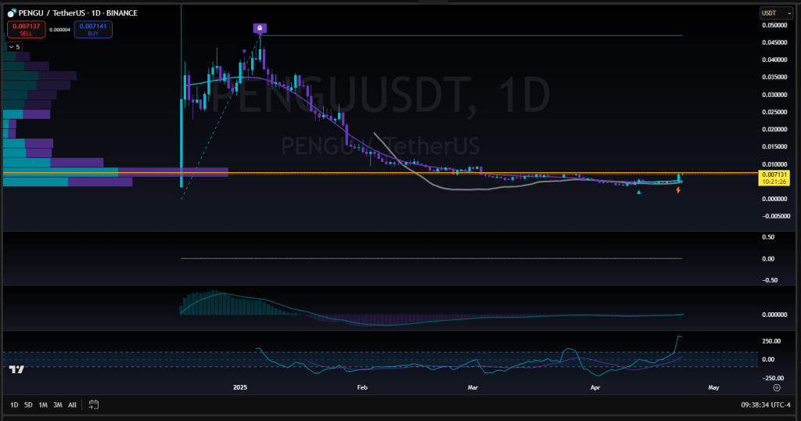Screen dimensions: 801x421
Task: Click the -0.50 pane axis label
Action: click(770, 280)
